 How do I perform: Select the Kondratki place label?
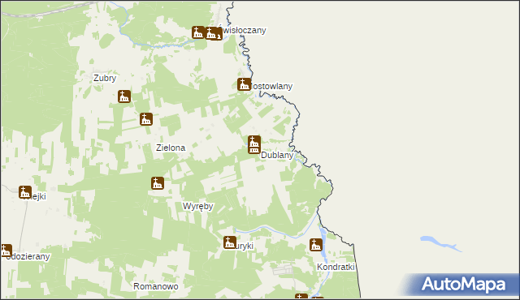click(336, 267)
